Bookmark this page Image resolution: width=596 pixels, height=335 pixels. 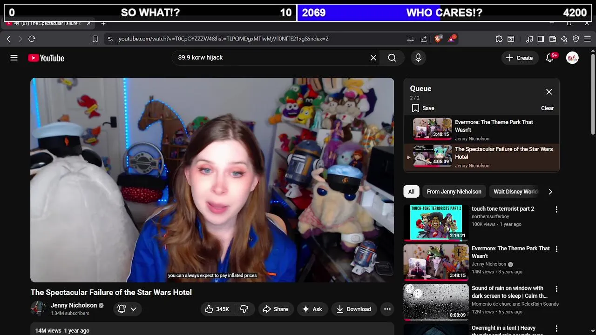click(x=95, y=39)
